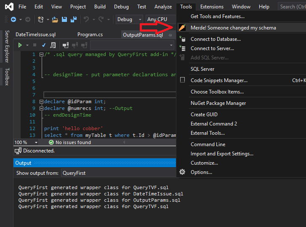This screenshot has height=227, width=306.
Task: Click the Parse checkmark icon
Action: [44, 45]
